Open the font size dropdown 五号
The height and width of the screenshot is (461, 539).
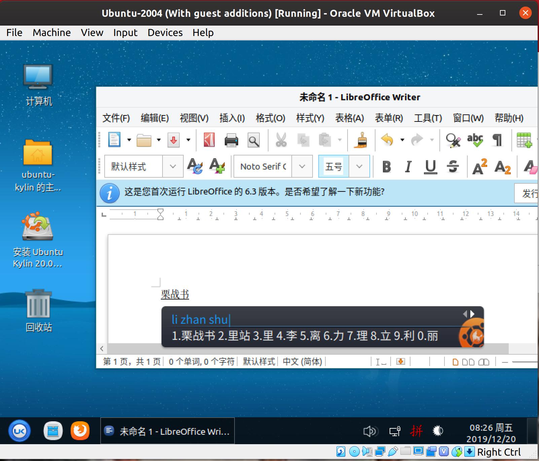359,166
